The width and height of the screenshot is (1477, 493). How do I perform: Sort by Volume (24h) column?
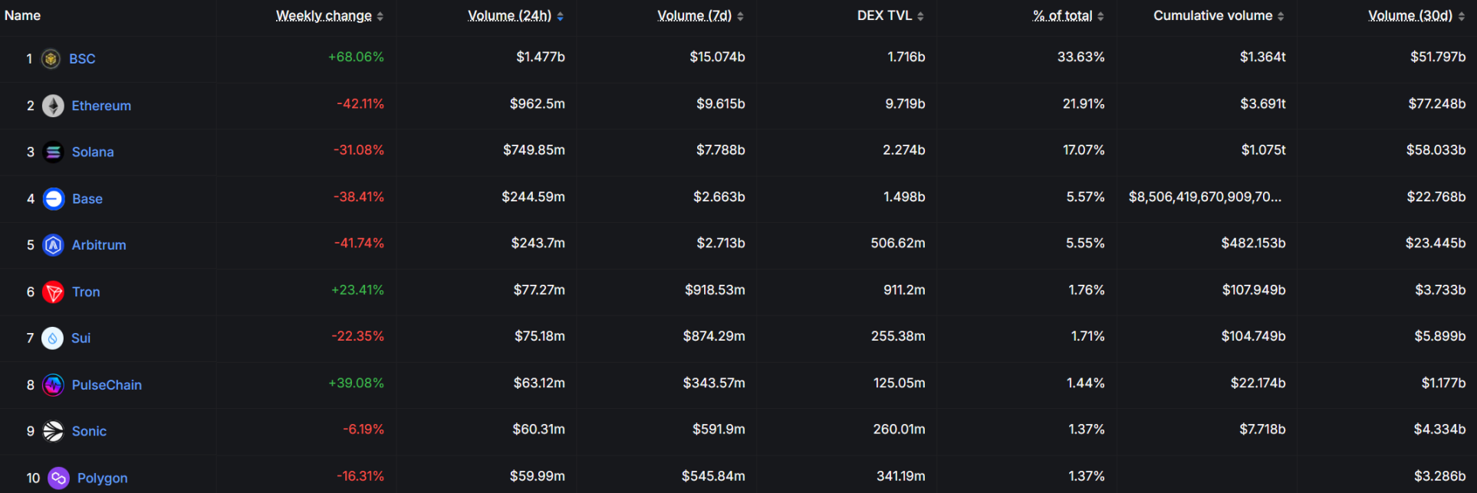(510, 16)
